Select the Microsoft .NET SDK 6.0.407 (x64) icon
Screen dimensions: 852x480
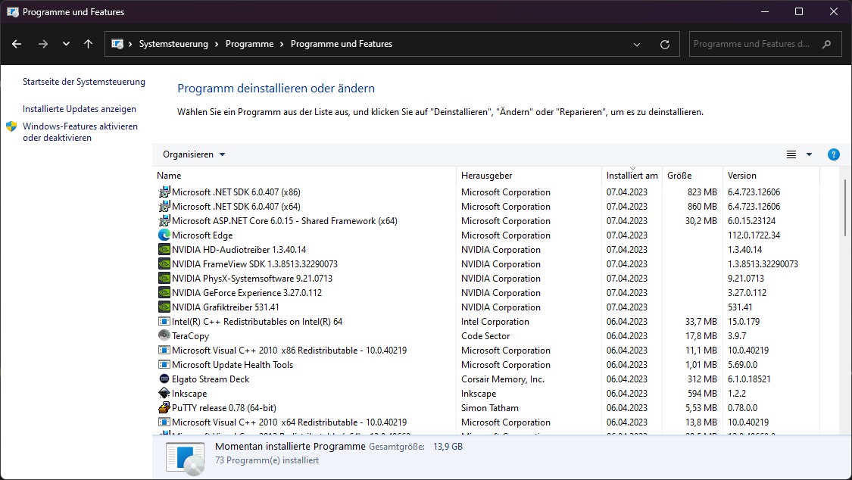coord(164,207)
